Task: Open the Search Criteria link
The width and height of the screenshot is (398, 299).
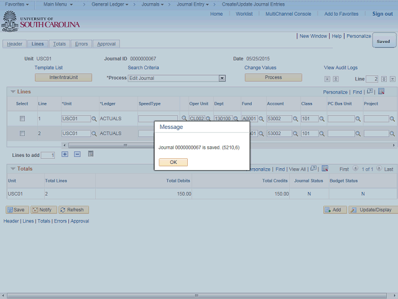Action: tap(143, 68)
